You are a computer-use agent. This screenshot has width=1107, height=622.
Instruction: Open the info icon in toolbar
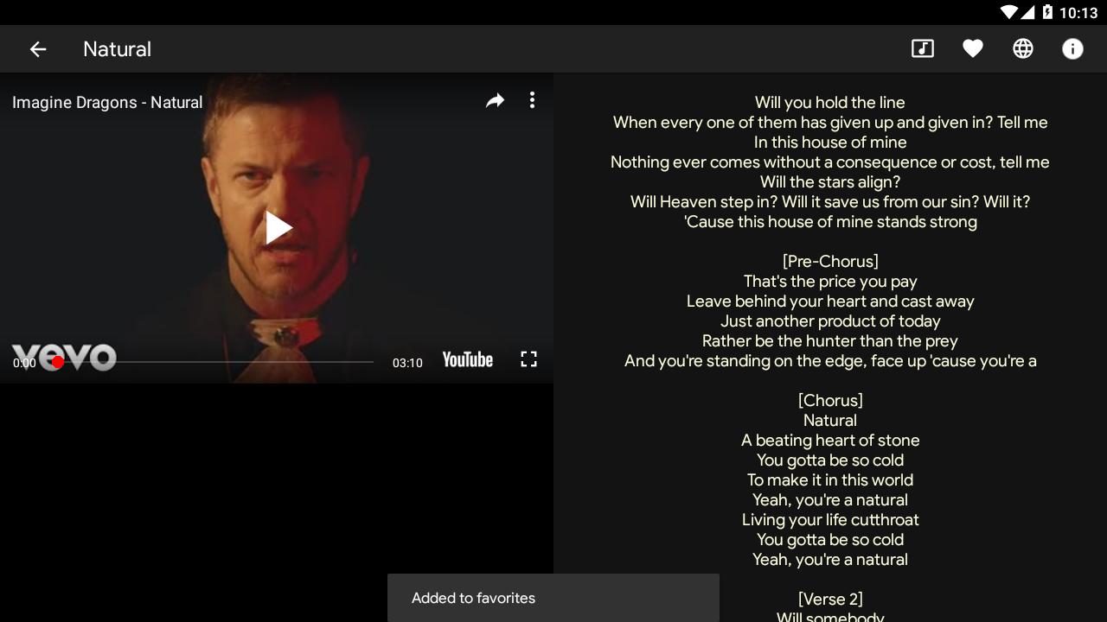coord(1072,49)
